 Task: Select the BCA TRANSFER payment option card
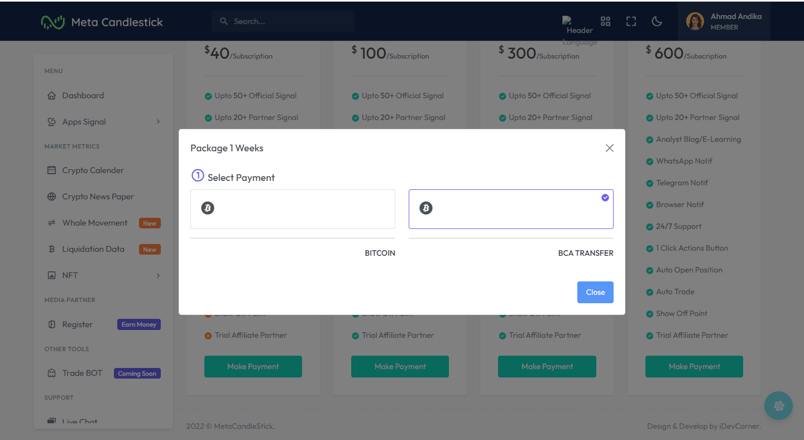click(511, 209)
